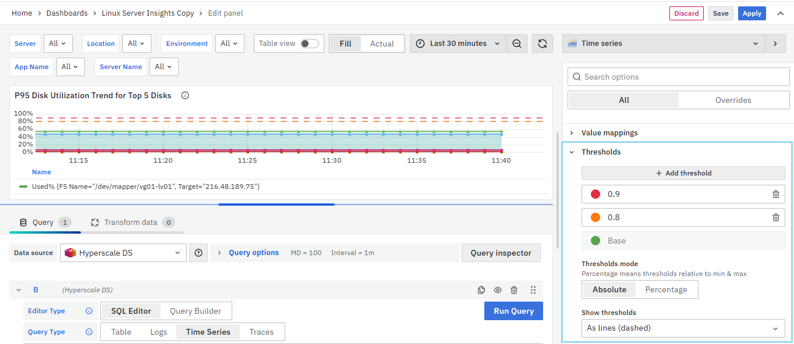Click the refresh dashboard icon

click(542, 44)
